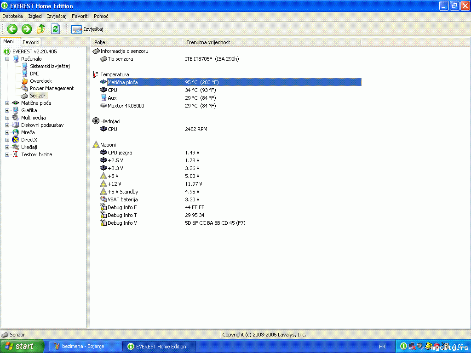Click the Polje column header
The image size is (471, 353).
pyautogui.click(x=136, y=42)
